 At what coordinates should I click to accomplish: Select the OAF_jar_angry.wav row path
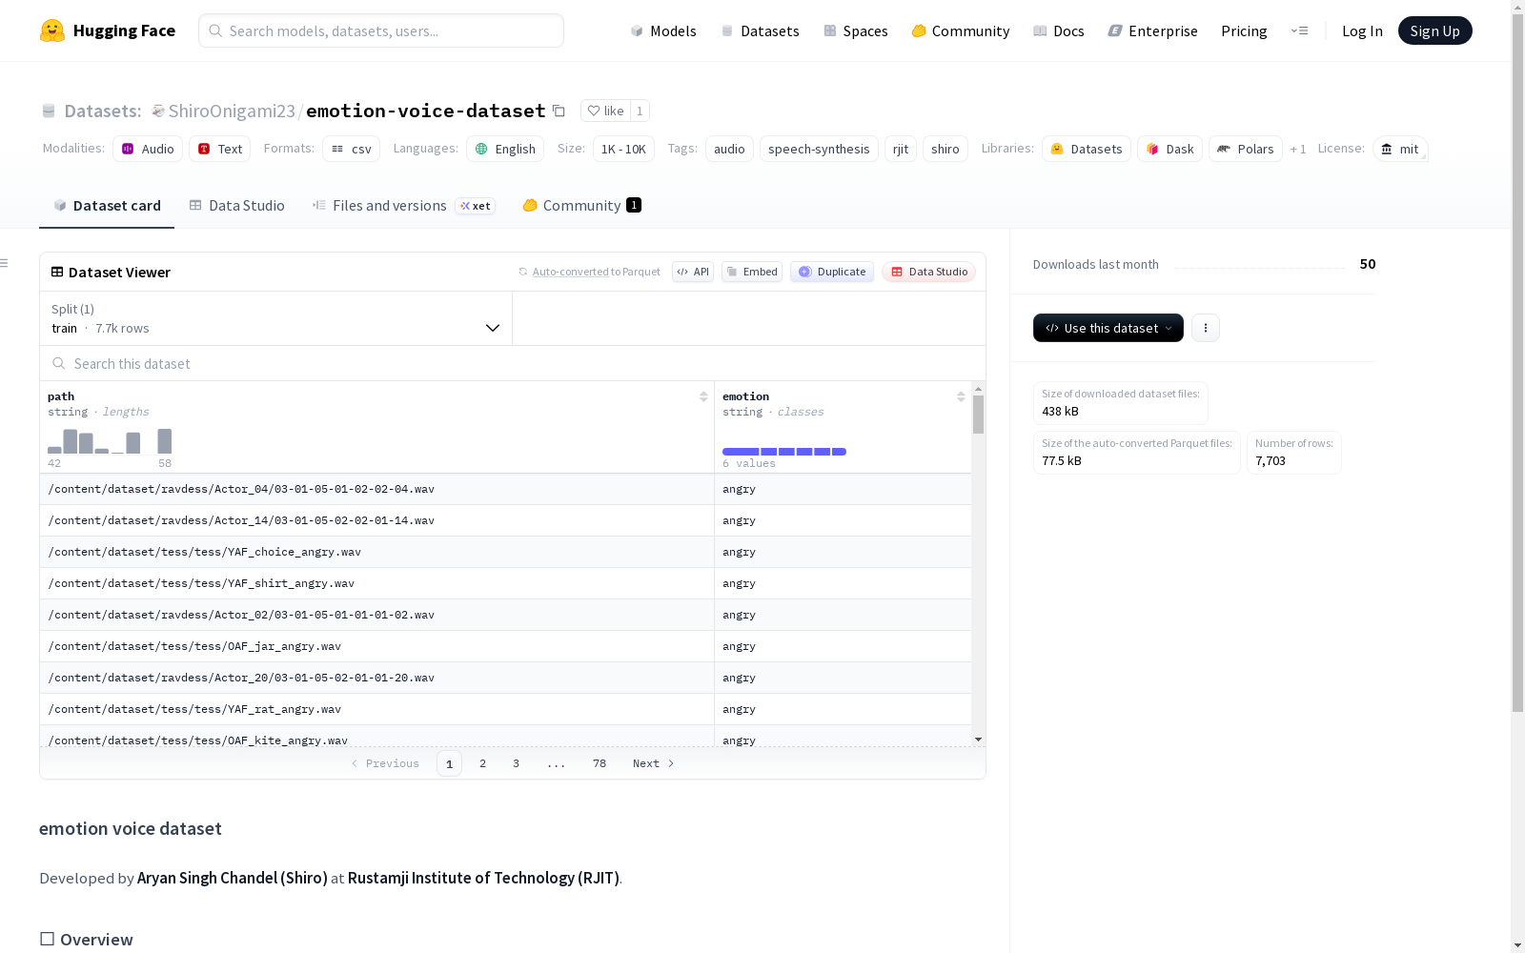(194, 646)
